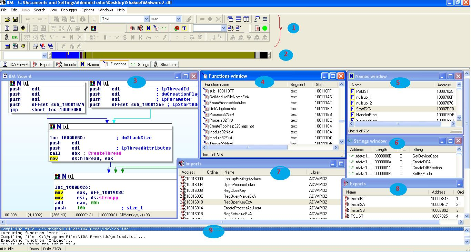Open the calculator tool in toolbar
Screen dimensions: 471x252
click(7, 46)
